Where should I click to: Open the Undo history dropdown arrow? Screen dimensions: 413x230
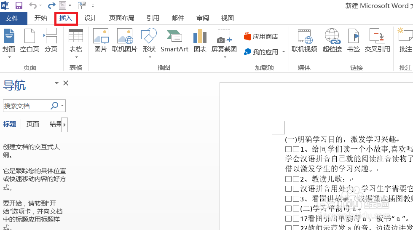pos(40,5)
